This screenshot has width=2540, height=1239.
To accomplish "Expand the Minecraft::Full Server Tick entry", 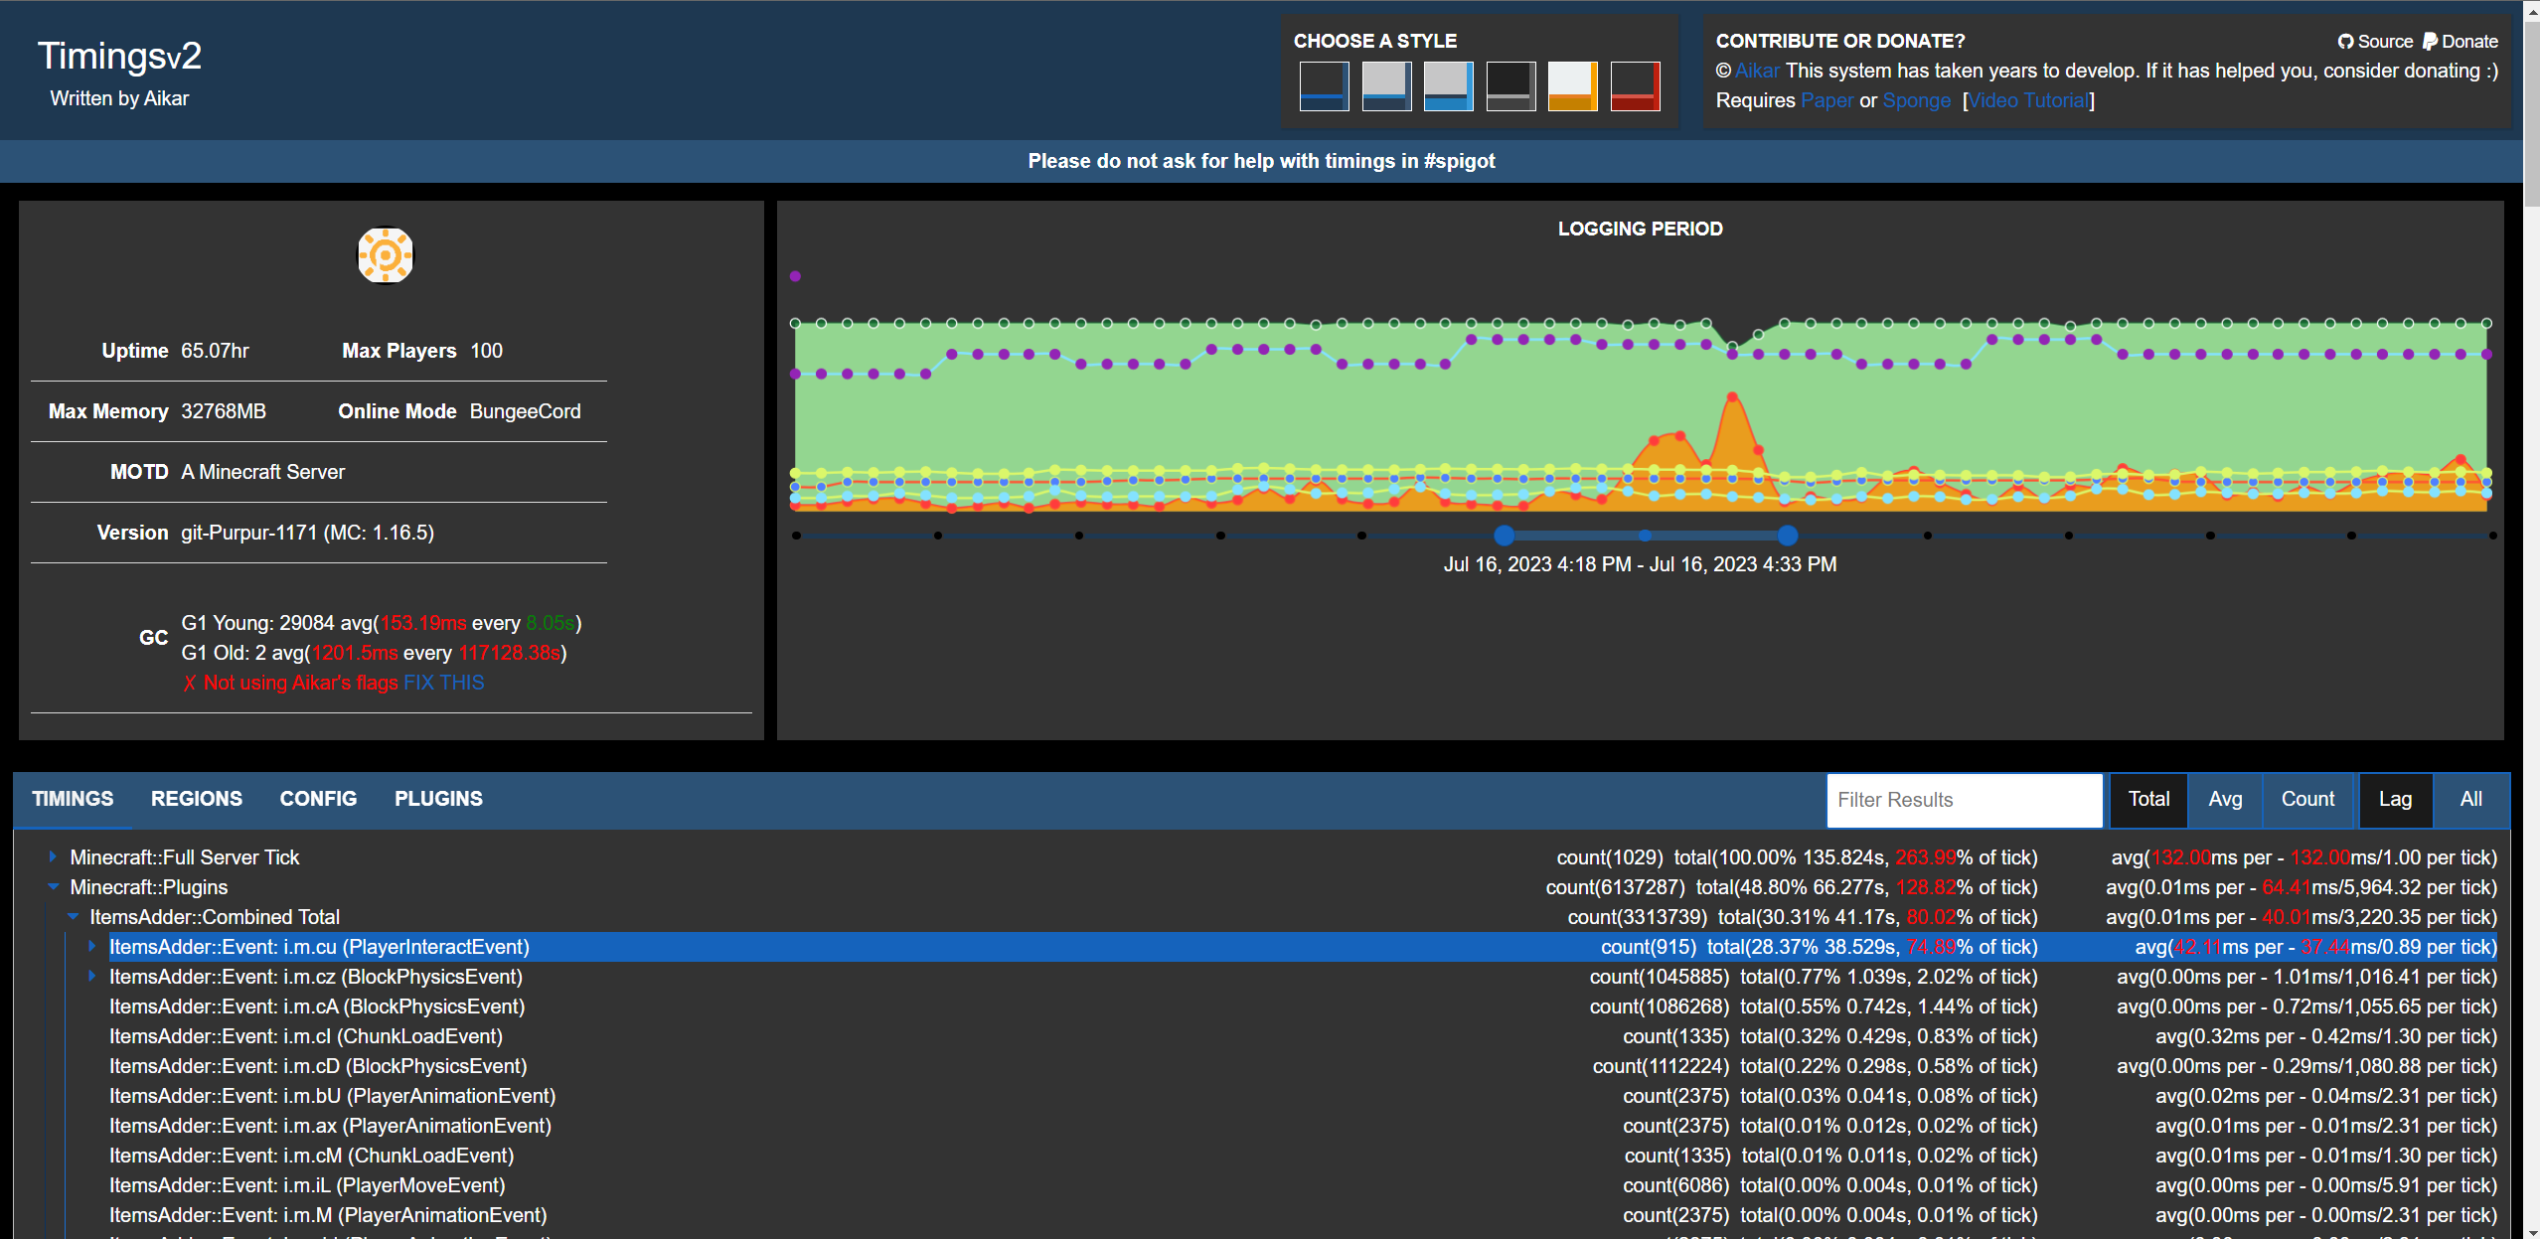I will coord(51,856).
